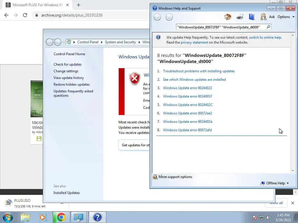This screenshot has height=223, width=298.
Task: Open Windows Update error 8024401b result
Action: click(x=188, y=122)
